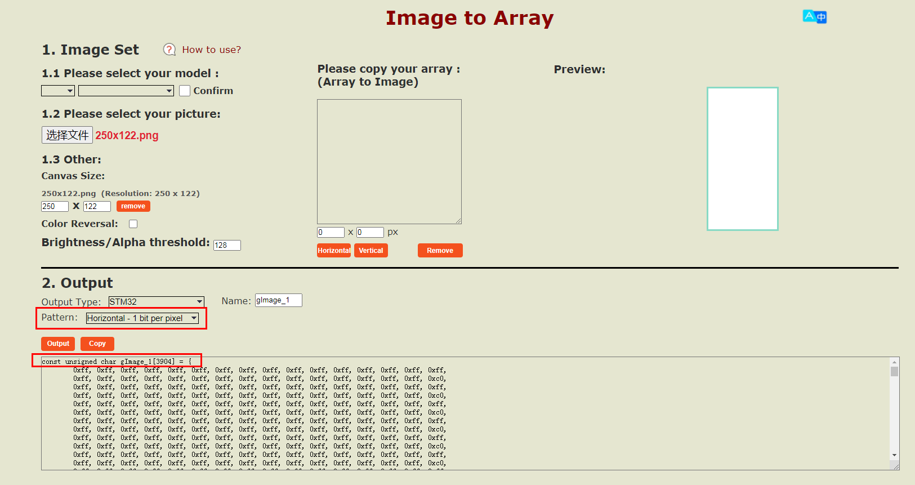Click the canvas width field showing 250
The width and height of the screenshot is (915, 485).
(x=55, y=207)
